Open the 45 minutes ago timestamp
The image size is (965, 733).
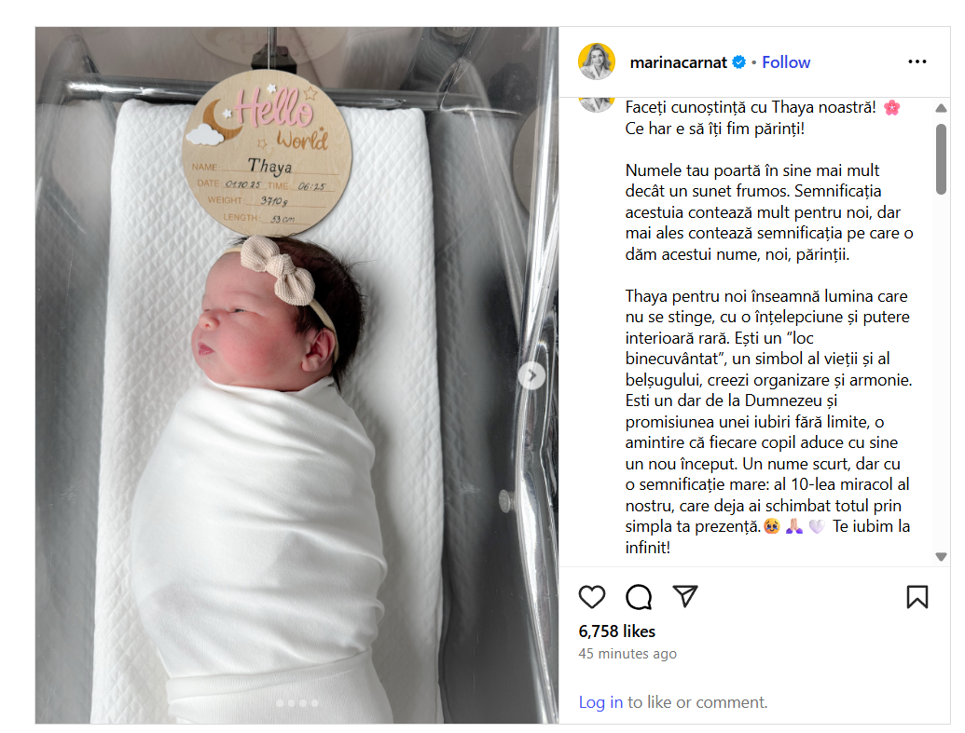pos(627,653)
